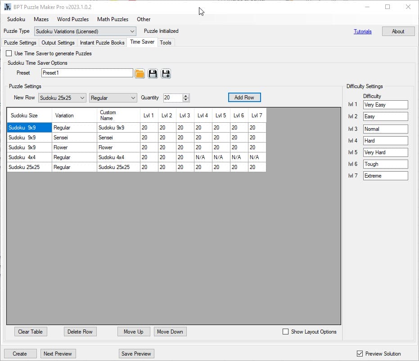Click the Preset name text field
419x361 pixels.
pyautogui.click(x=87, y=73)
